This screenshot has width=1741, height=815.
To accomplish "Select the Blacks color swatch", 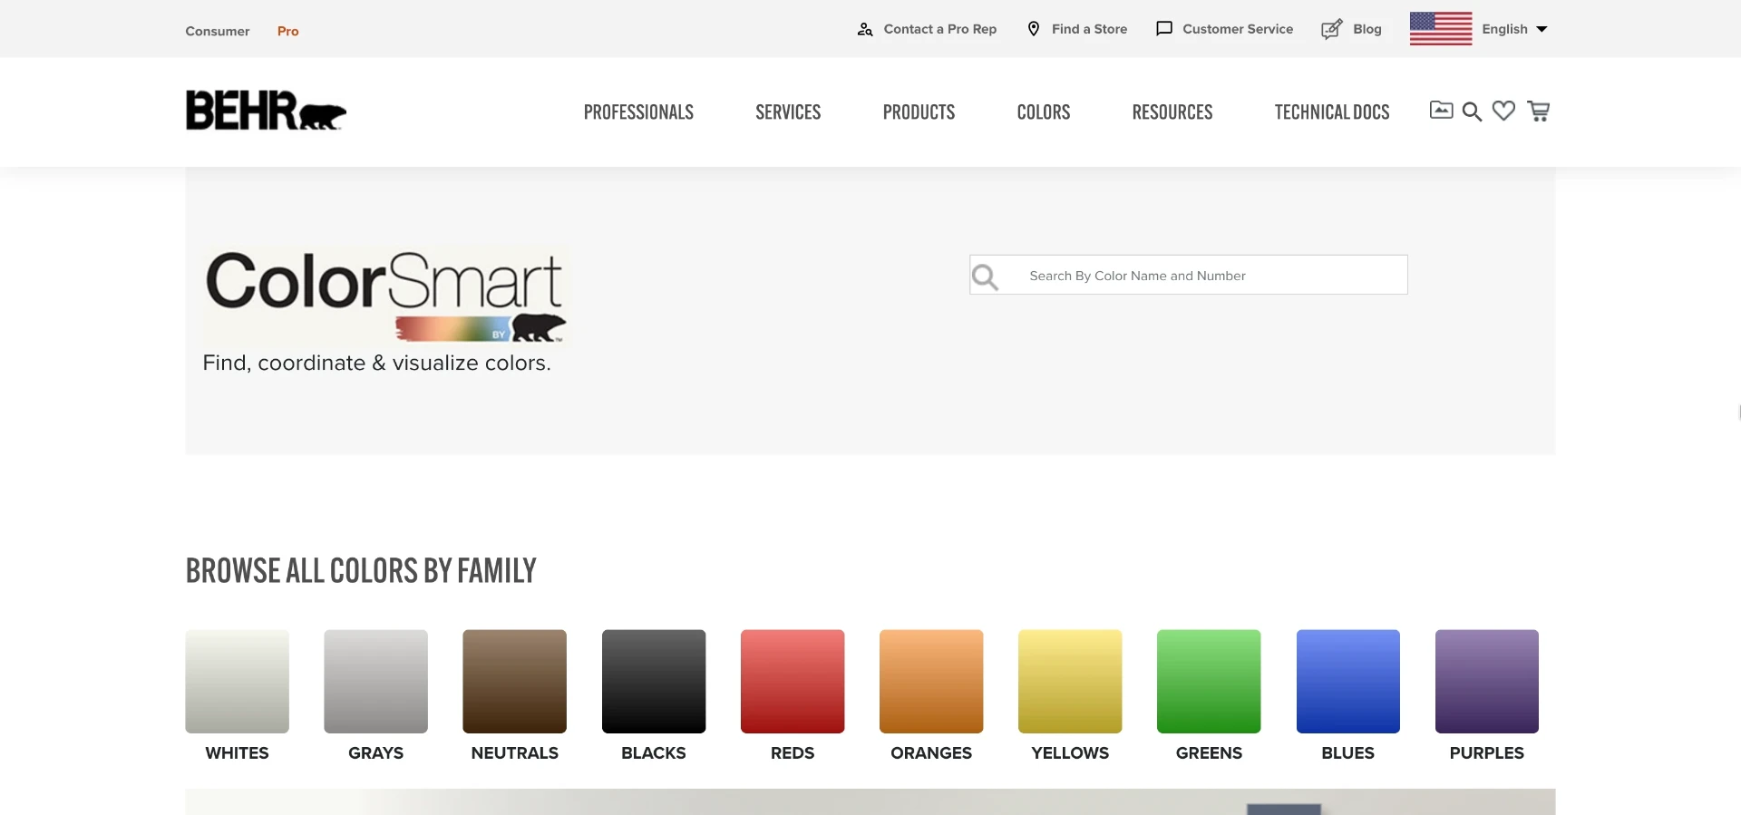I will pyautogui.click(x=654, y=682).
